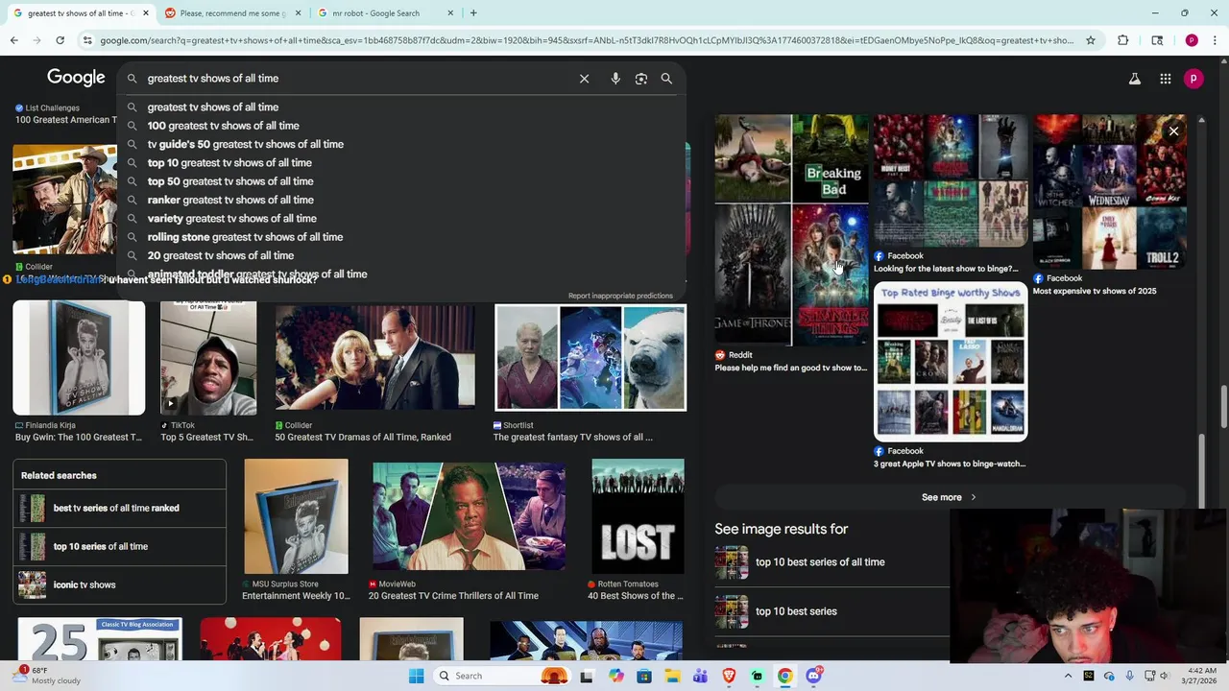Image resolution: width=1229 pixels, height=691 pixels.
Task: Open MSU Surplus Store Entertainment Weekly image
Action: coord(296,516)
